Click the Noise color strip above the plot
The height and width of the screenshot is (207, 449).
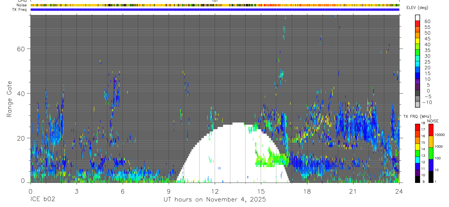point(215,5)
